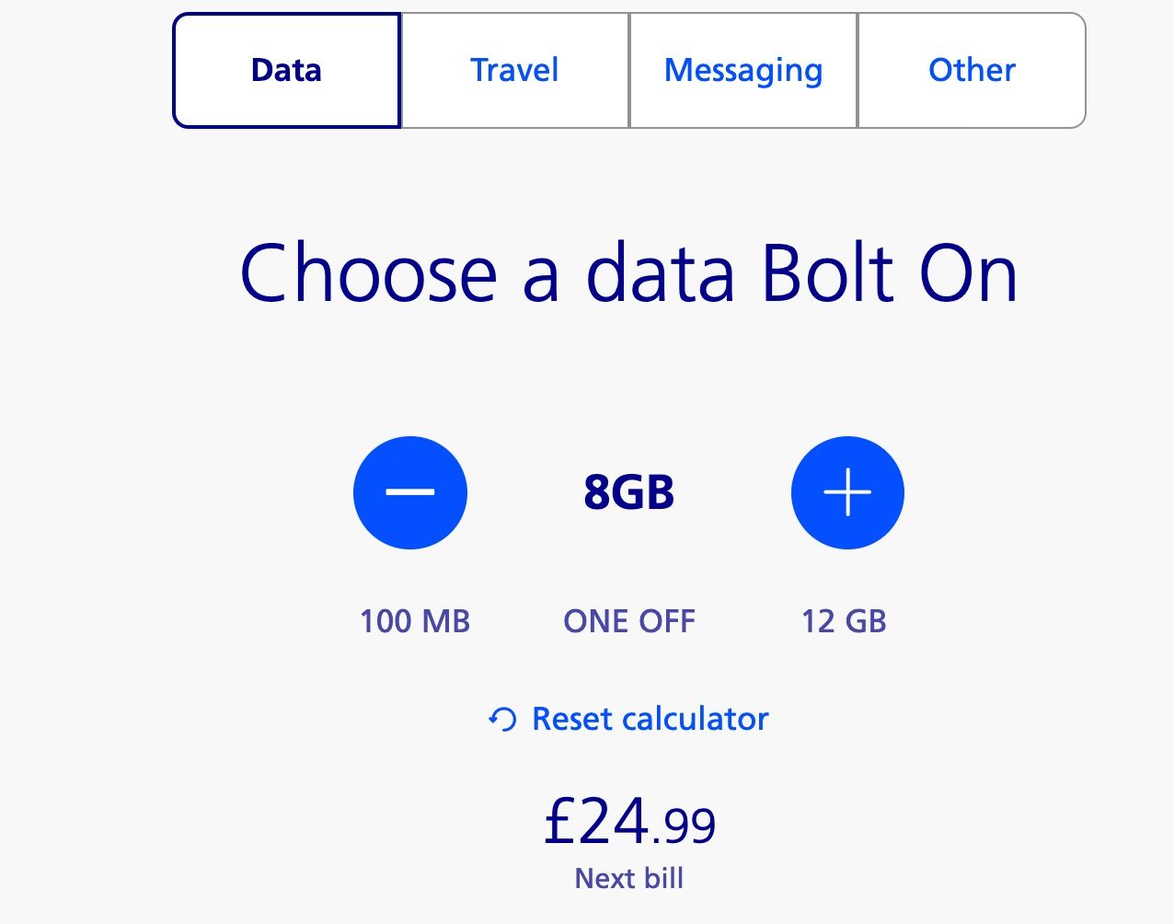Click the £24.99 price text
This screenshot has height=924, width=1174.
(x=628, y=822)
